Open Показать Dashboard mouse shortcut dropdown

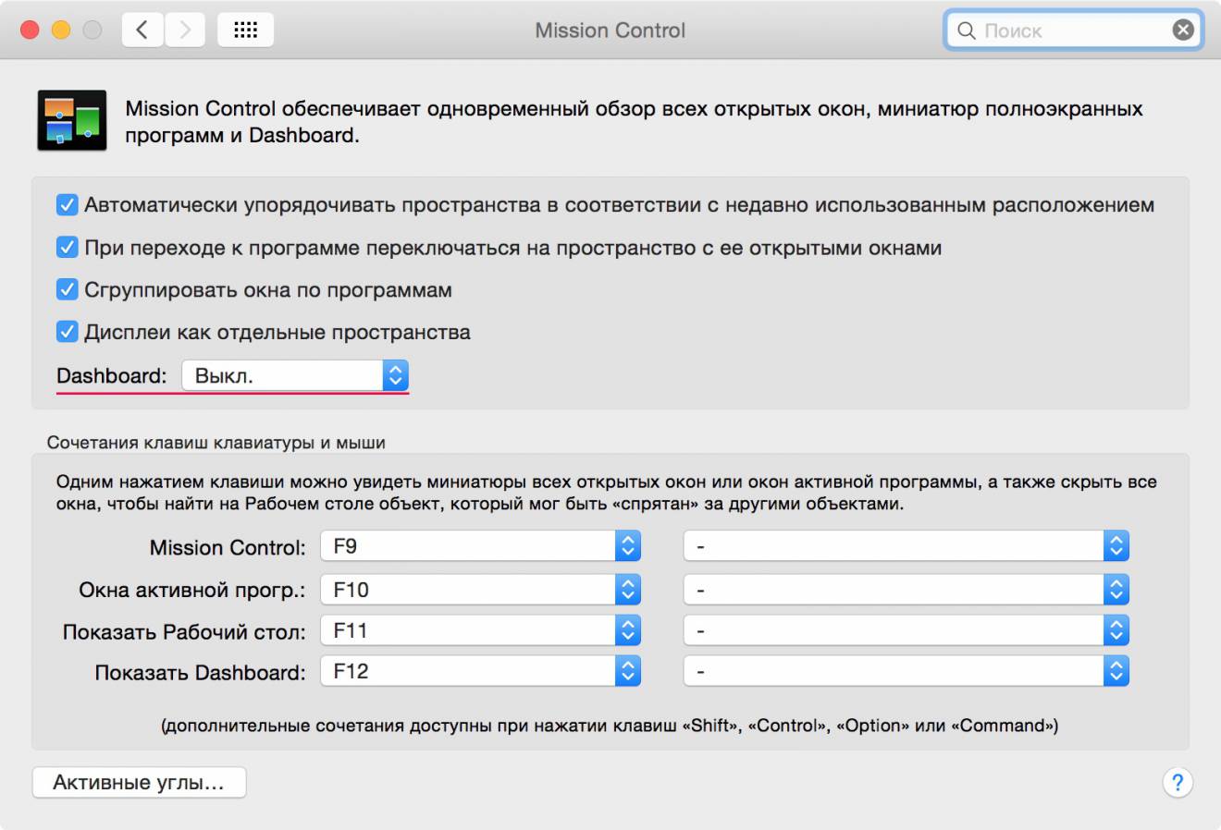click(x=906, y=671)
